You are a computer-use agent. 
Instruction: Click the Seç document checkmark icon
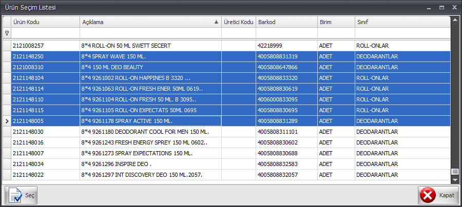[15, 195]
